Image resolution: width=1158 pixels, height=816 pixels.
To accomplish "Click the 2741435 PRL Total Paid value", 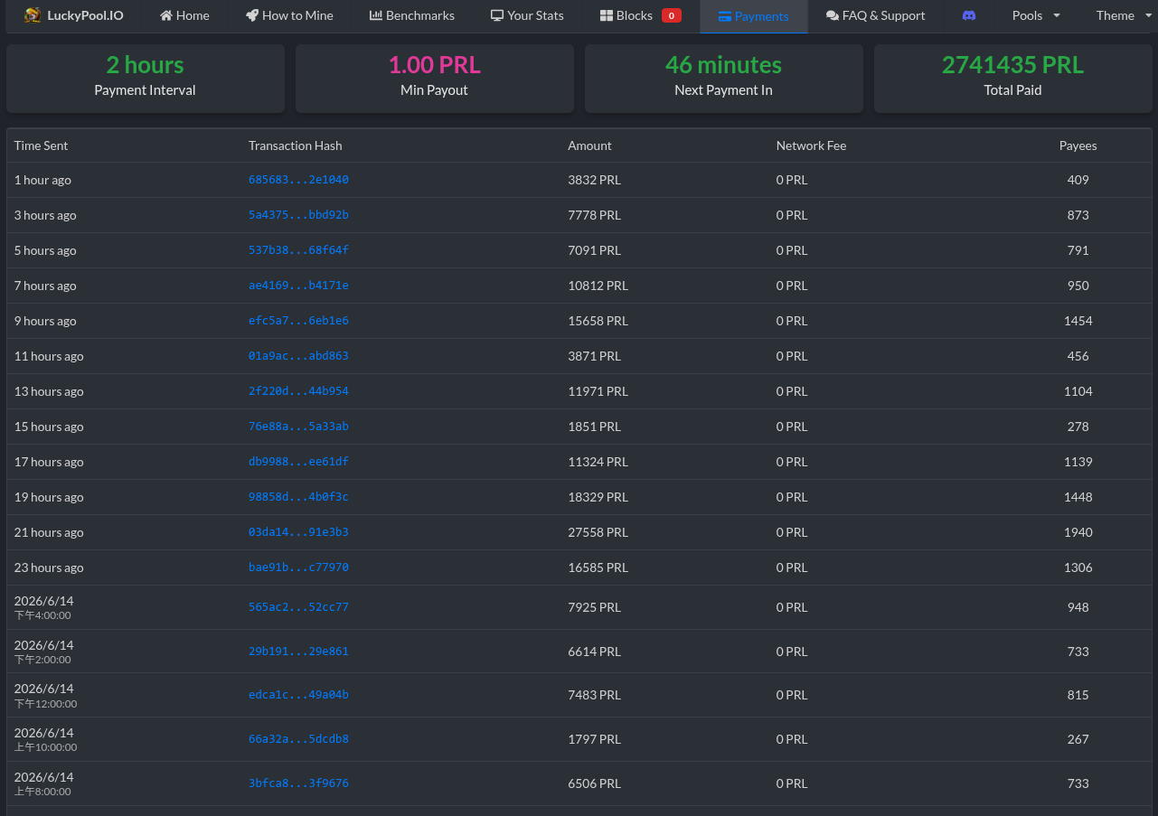I will (1012, 65).
